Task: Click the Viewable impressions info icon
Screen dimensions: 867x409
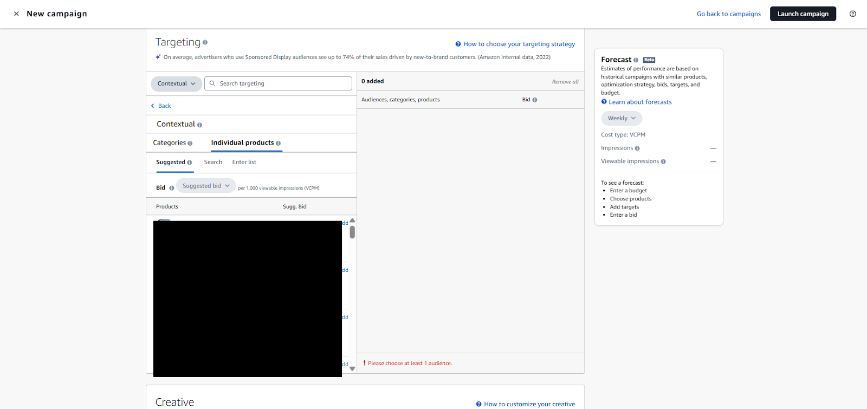Action: point(663,161)
